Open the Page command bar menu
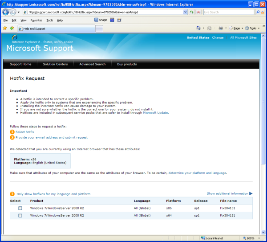The width and height of the screenshot is (267, 242). (236, 29)
